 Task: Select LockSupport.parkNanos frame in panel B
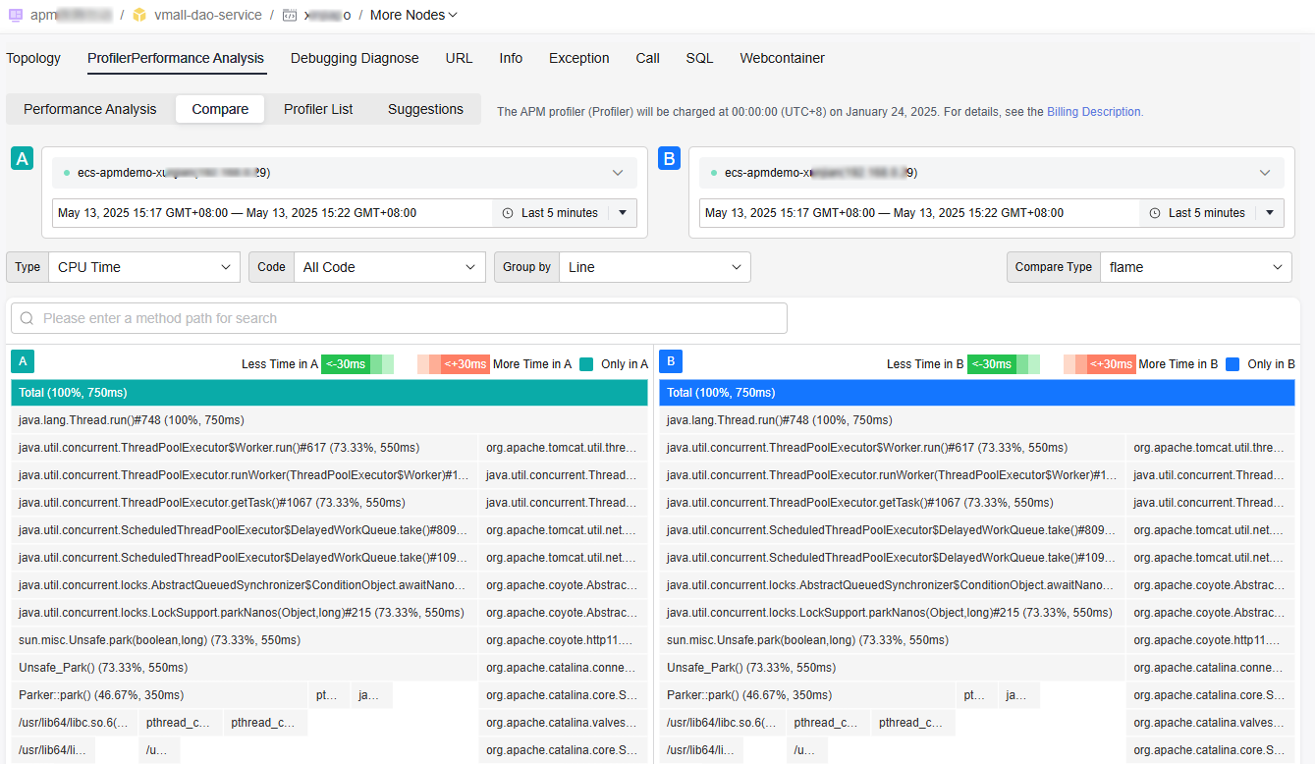click(x=892, y=613)
